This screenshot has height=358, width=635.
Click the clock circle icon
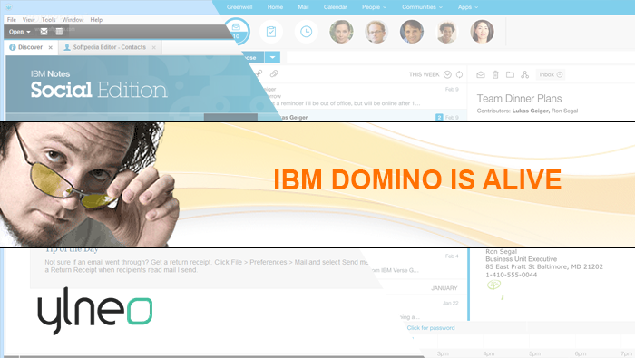(307, 31)
